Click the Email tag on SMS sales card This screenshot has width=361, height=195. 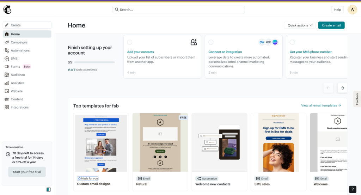262,179
